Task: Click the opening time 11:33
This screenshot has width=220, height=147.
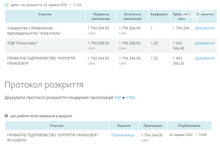Action: [77, 5]
